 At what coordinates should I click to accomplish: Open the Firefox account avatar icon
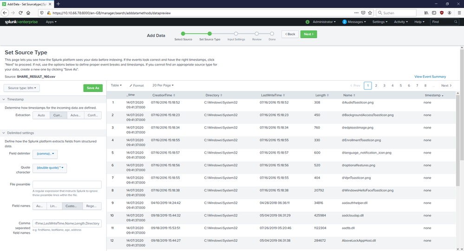click(450, 13)
